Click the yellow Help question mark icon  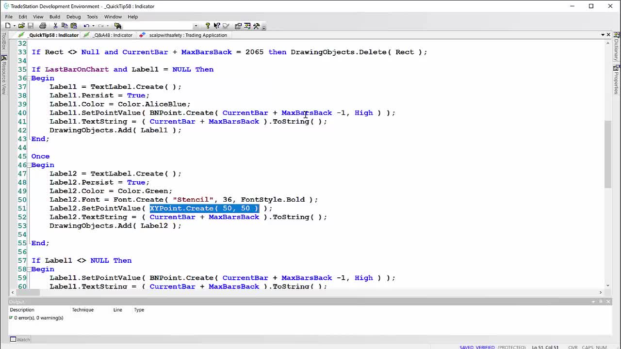coord(208,26)
